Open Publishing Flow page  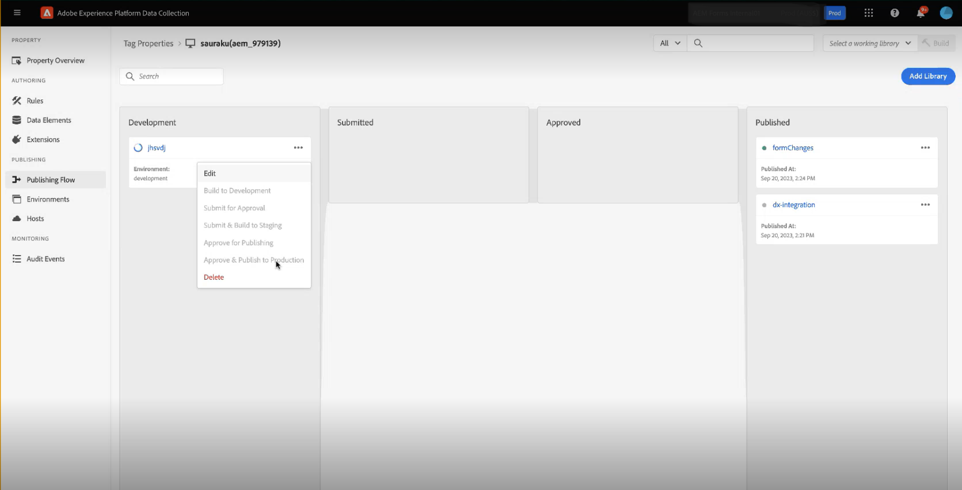pos(55,180)
